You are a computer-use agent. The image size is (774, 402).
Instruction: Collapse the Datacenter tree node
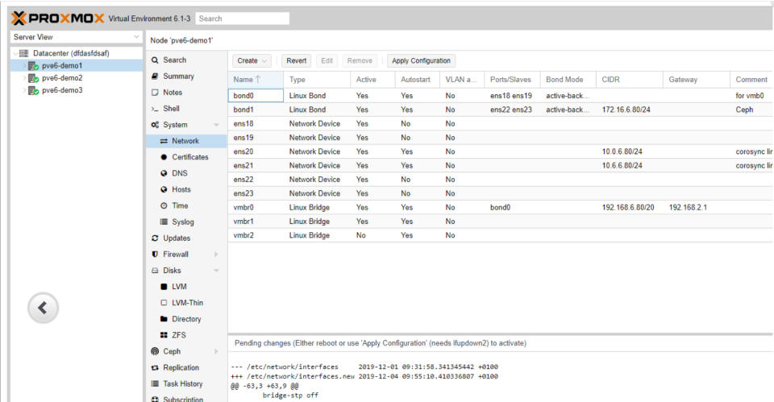15,53
